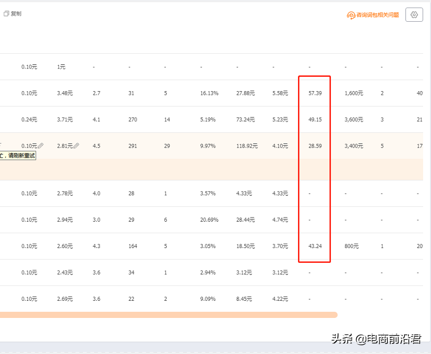The width and height of the screenshot is (431, 354).
Task: Select the 3.70元 cell
Action: [280, 246]
